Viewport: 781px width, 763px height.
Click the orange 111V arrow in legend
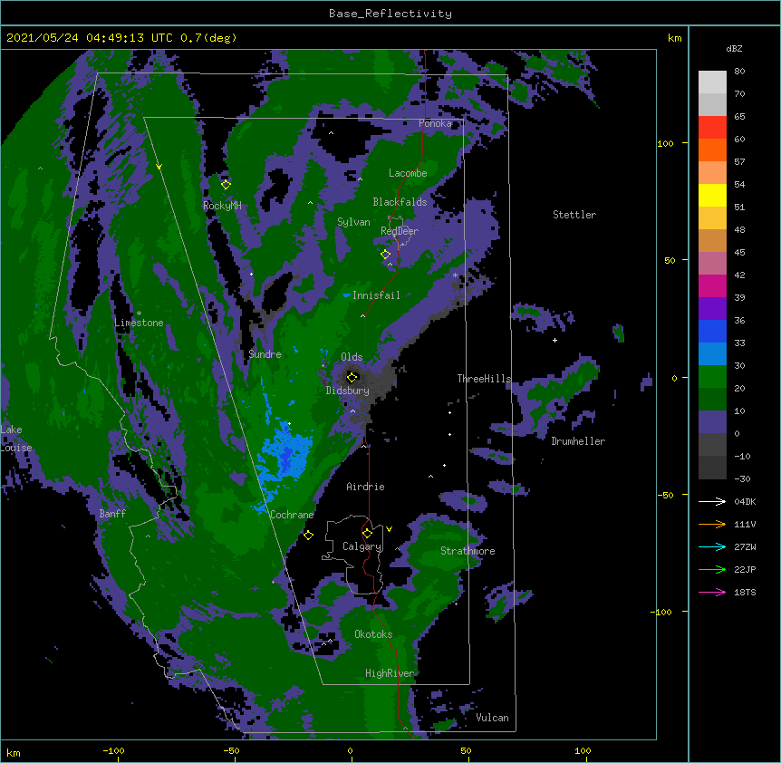click(x=712, y=524)
